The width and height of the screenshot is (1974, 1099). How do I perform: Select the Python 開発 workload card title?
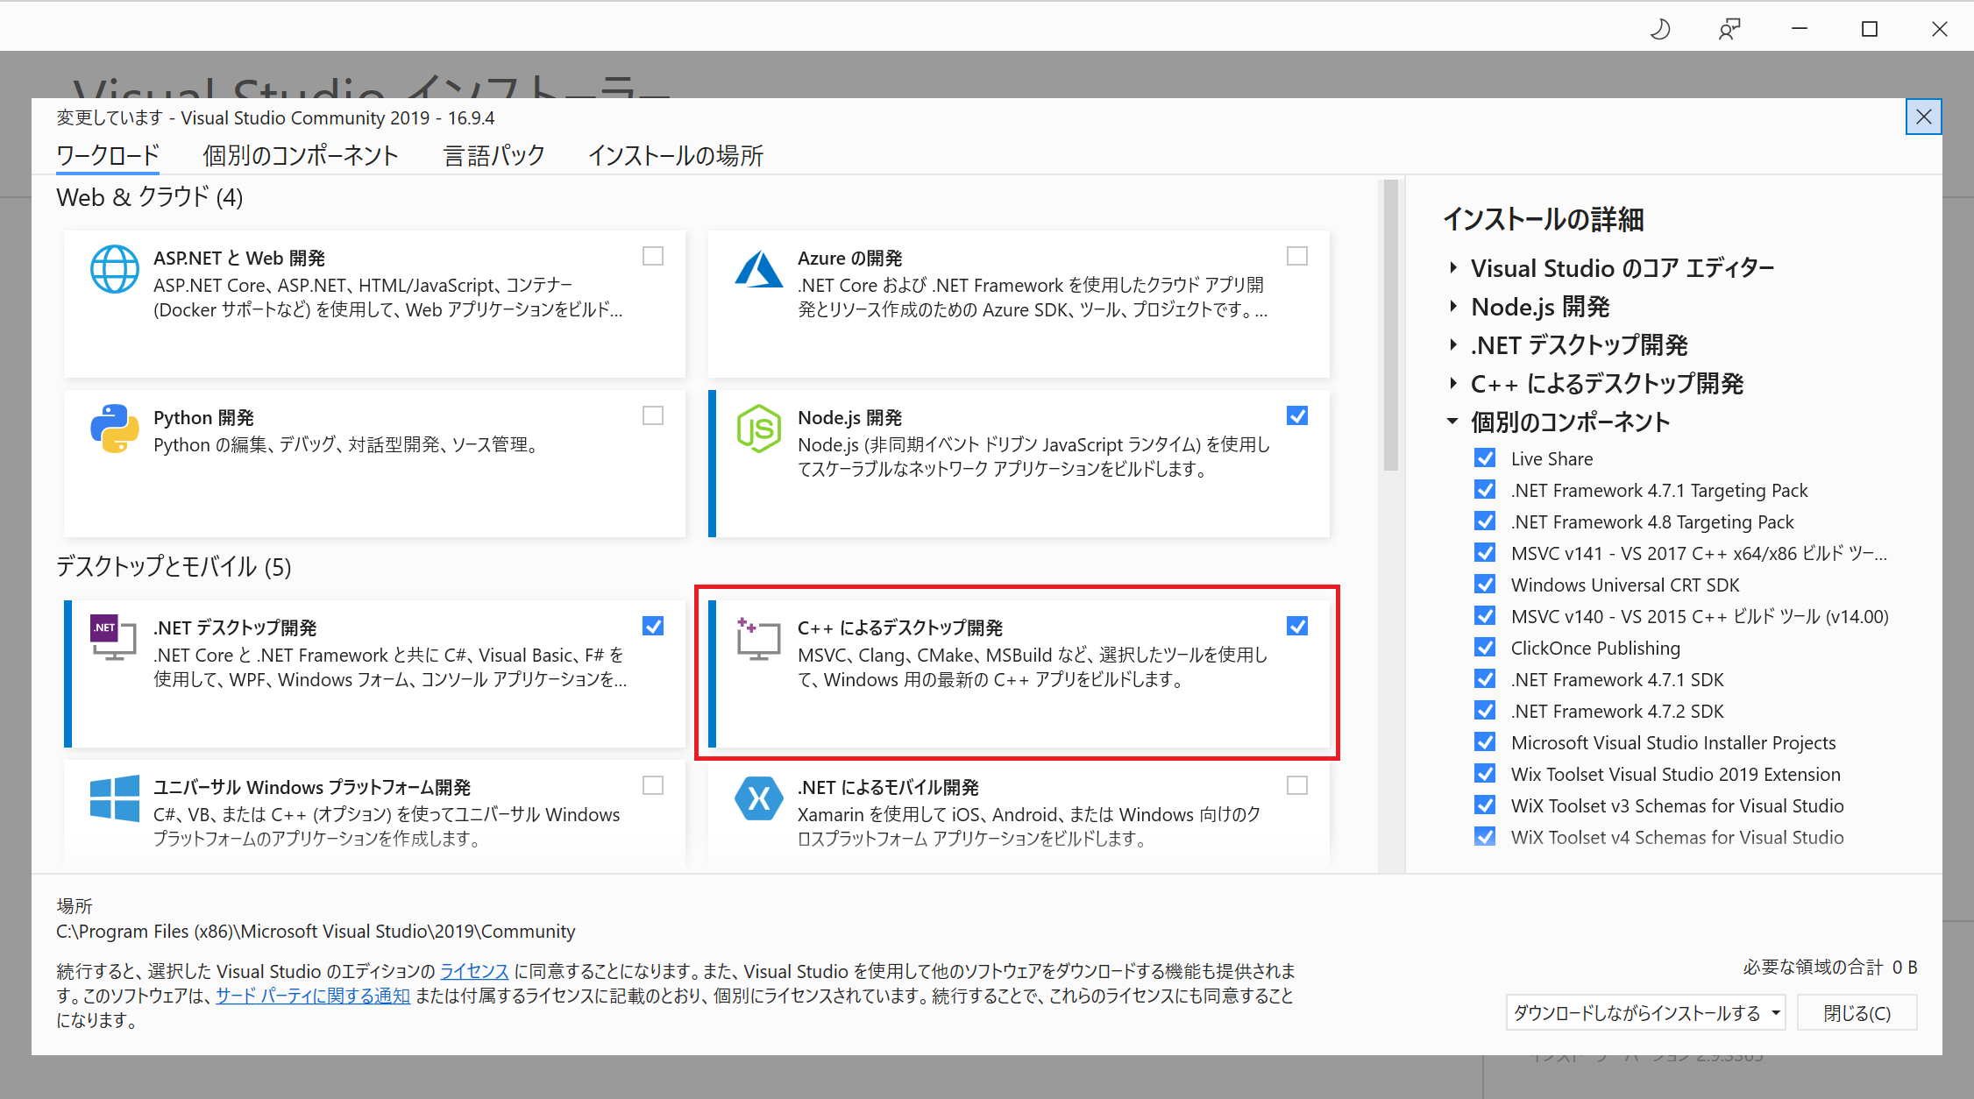point(203,417)
